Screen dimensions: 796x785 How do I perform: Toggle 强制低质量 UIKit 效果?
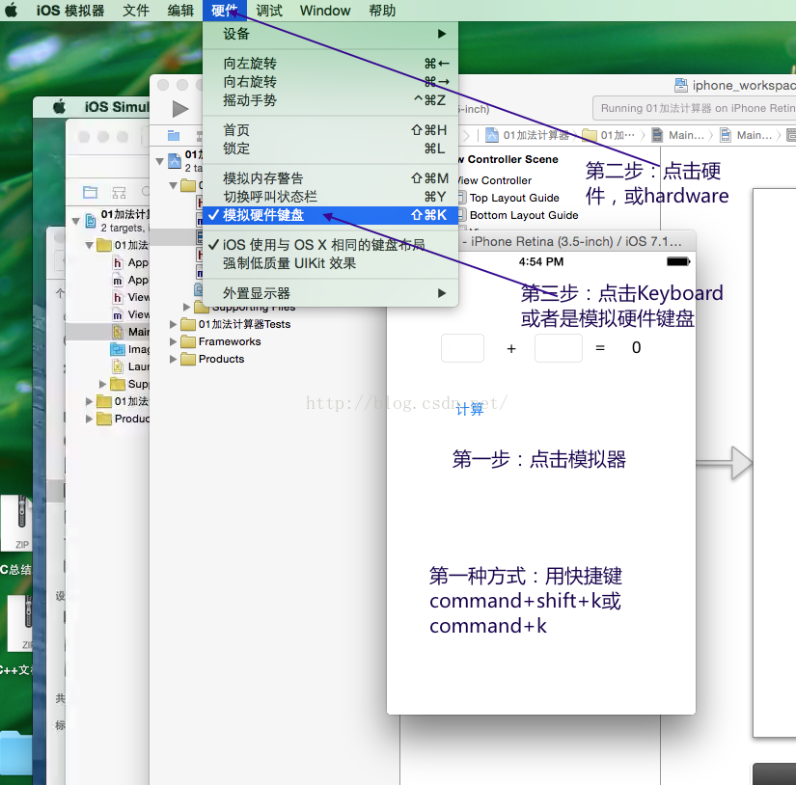coord(331,263)
